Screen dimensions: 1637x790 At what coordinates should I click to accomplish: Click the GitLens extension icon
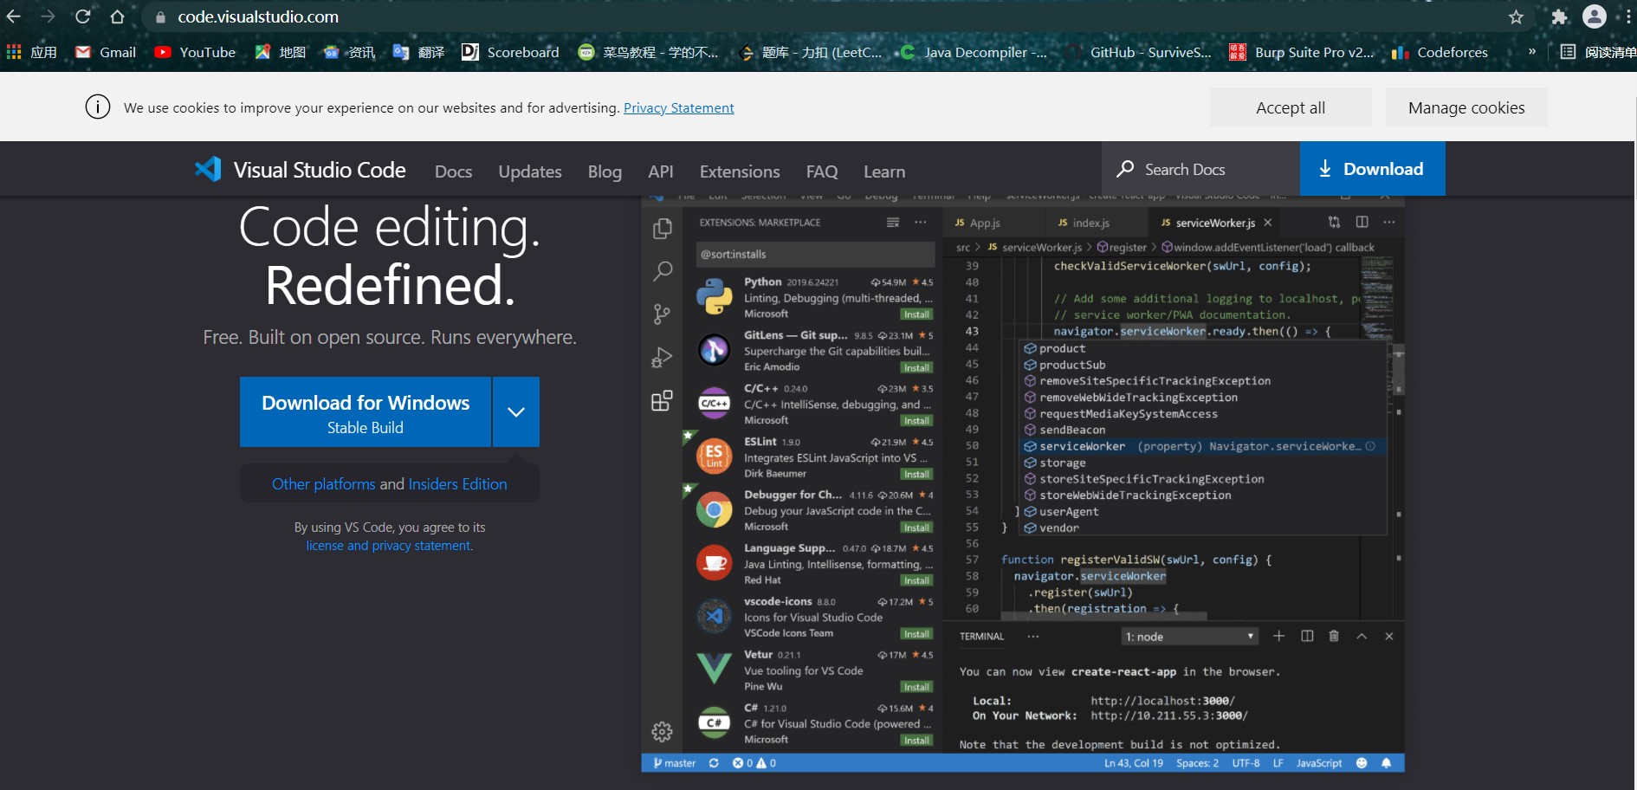tap(715, 350)
